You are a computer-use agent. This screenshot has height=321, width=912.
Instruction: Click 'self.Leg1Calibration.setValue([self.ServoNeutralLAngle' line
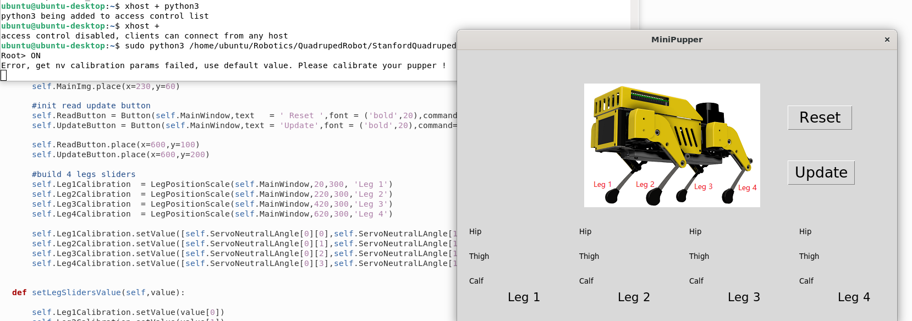pyautogui.click(x=244, y=234)
